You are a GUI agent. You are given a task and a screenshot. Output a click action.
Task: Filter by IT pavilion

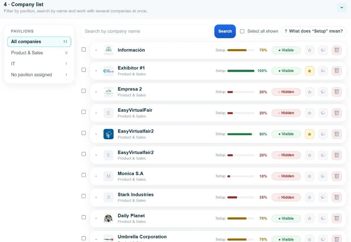pyautogui.click(x=39, y=64)
